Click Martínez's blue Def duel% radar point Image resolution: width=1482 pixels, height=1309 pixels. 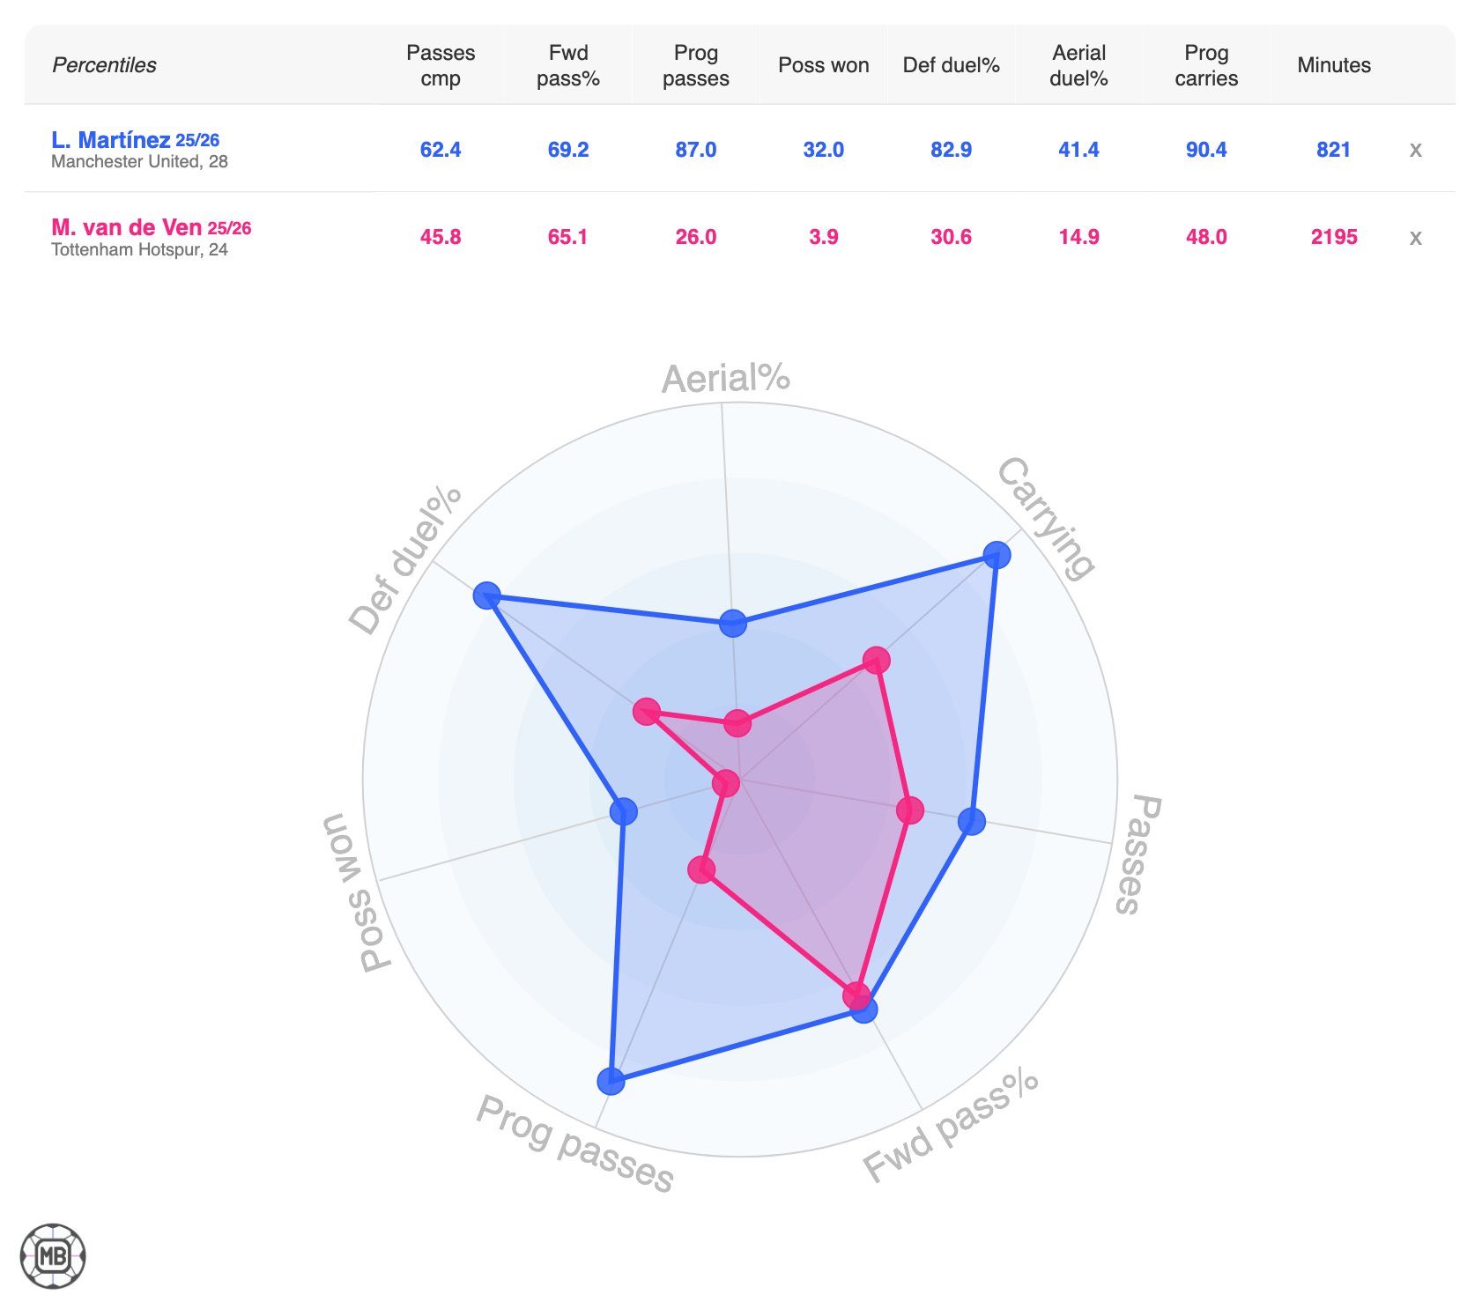pos(486,595)
